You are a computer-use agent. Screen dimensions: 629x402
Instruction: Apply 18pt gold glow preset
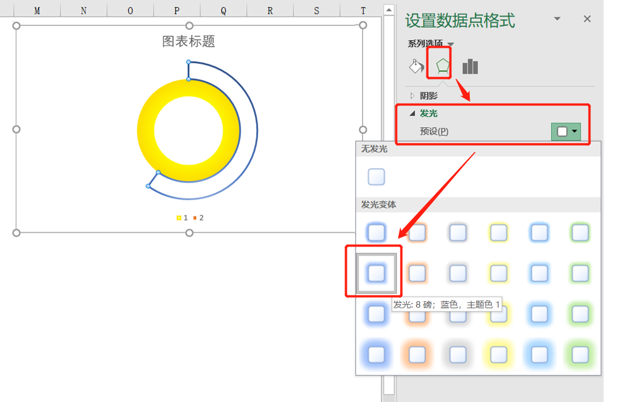tap(499, 354)
